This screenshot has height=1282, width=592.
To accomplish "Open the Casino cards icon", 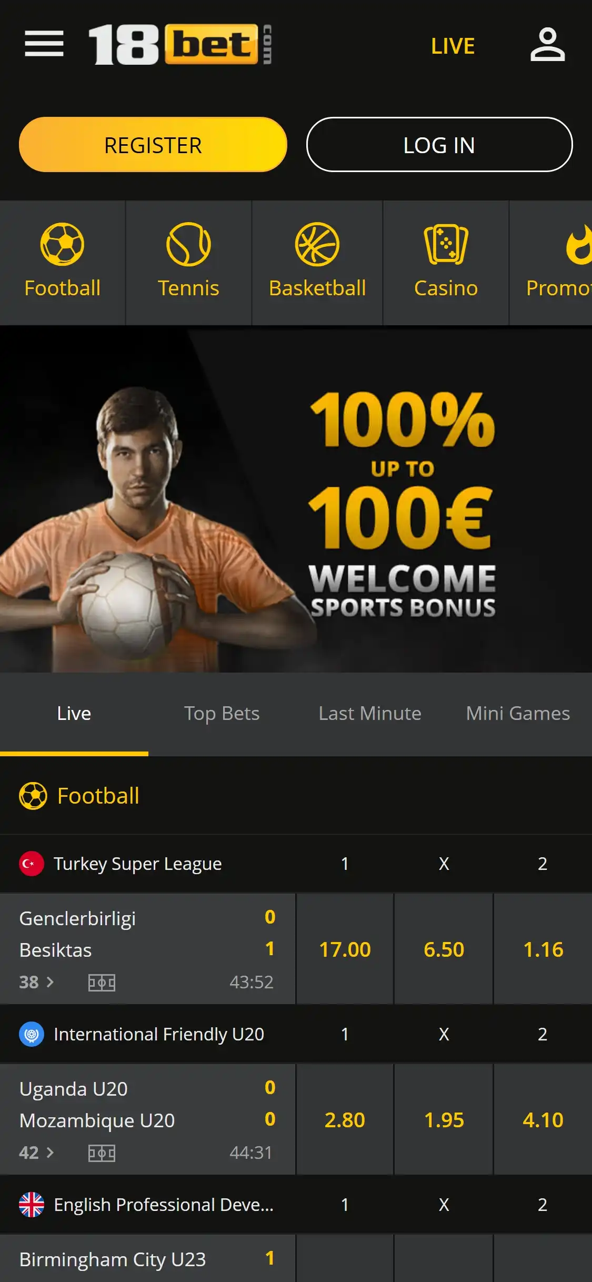I will click(446, 245).
